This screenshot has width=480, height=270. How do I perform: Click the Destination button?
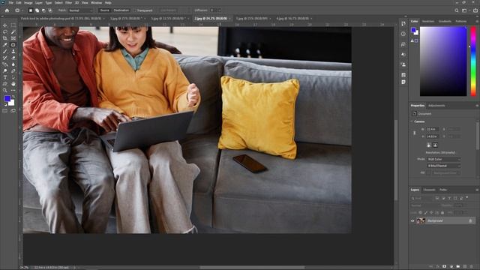pos(121,10)
